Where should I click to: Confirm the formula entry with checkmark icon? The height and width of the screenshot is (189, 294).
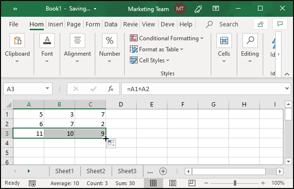click(93, 89)
